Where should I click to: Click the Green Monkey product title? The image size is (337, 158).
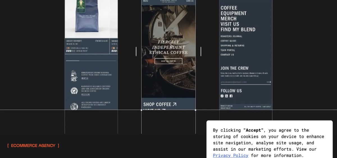coord(74,41)
